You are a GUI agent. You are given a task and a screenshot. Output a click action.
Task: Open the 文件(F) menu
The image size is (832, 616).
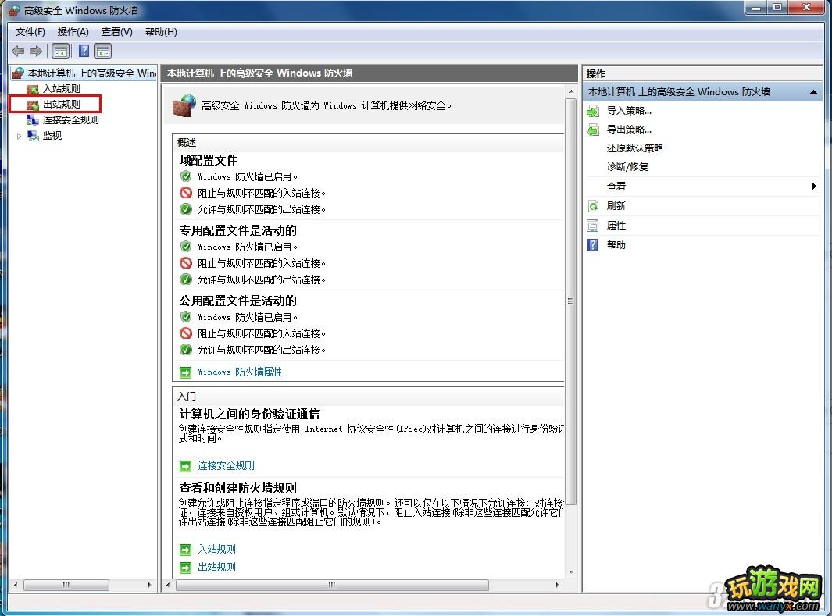pyautogui.click(x=30, y=32)
